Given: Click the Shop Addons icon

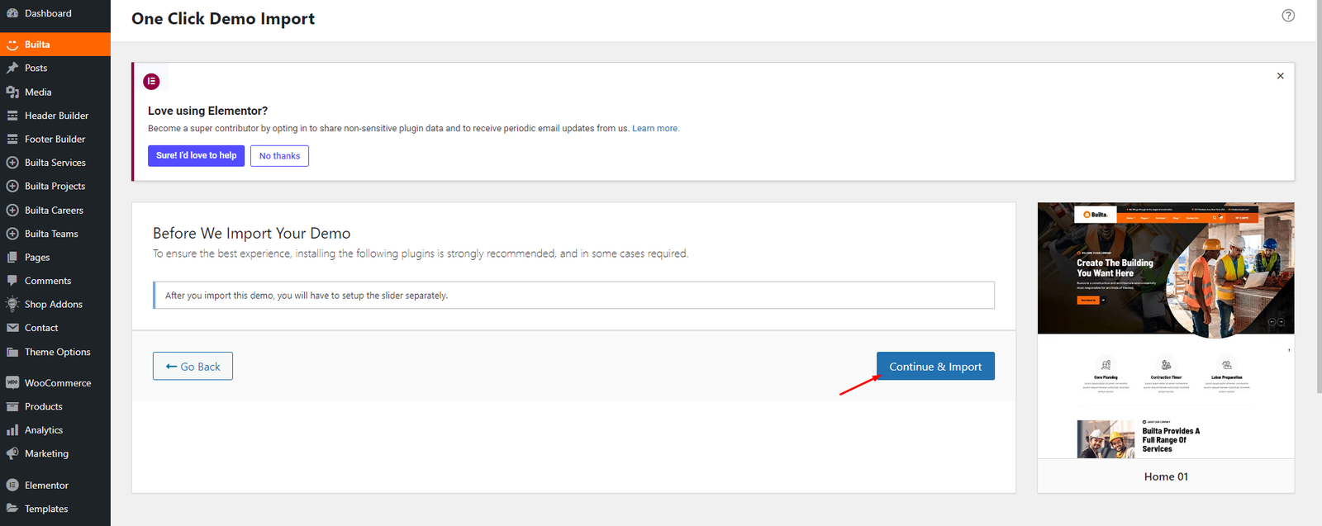Looking at the screenshot, I should 12,304.
